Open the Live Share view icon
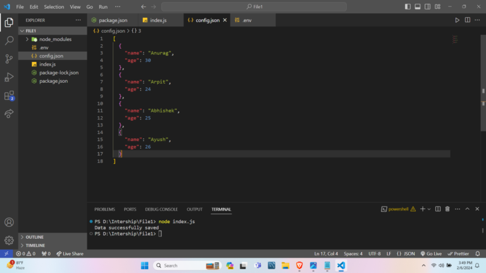 click(9, 114)
